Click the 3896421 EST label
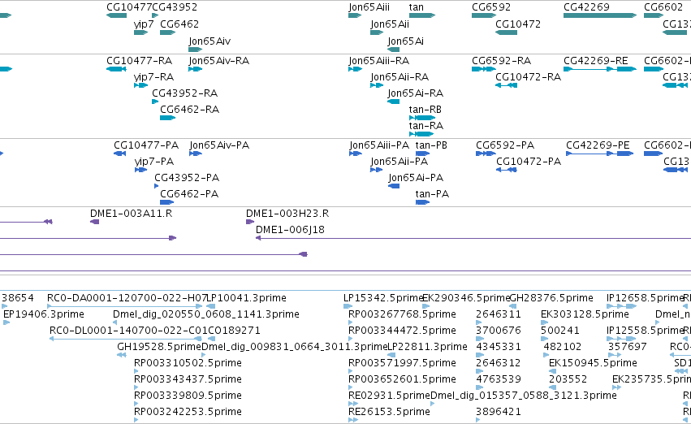This screenshot has height=424, width=691. tap(499, 412)
